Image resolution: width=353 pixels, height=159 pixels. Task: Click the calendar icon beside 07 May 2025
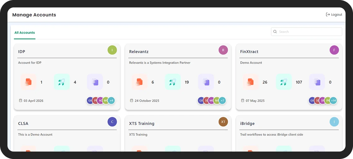click(x=242, y=100)
